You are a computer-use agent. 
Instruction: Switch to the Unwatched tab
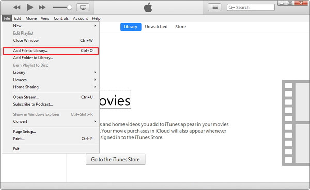(x=156, y=27)
